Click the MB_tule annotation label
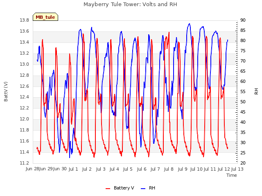The image size is (262, 196). (45, 17)
